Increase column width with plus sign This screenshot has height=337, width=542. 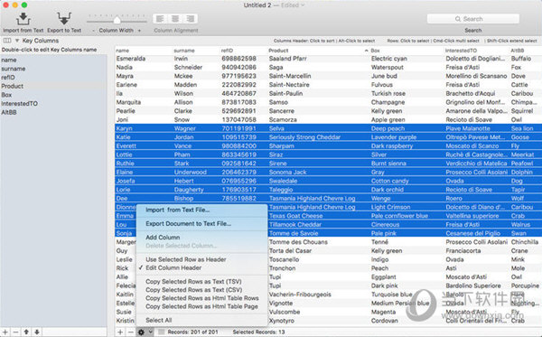139,31
